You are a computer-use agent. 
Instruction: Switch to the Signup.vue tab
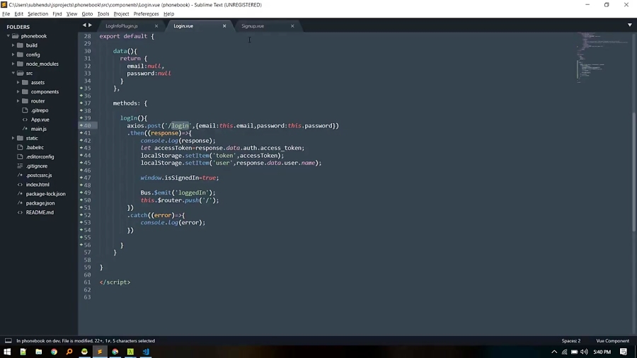[253, 26]
